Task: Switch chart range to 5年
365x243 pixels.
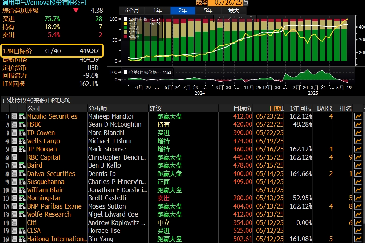Action: coord(208,11)
